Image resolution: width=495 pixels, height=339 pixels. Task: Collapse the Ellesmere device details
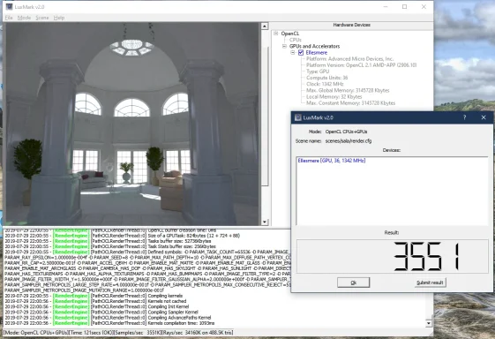point(293,52)
